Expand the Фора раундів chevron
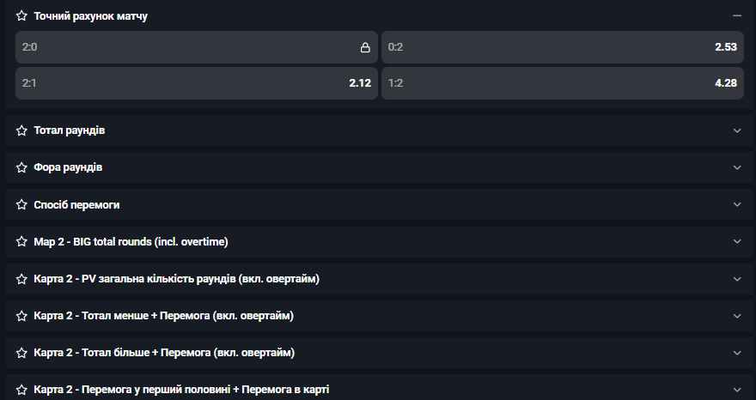The image size is (756, 400). 737,167
